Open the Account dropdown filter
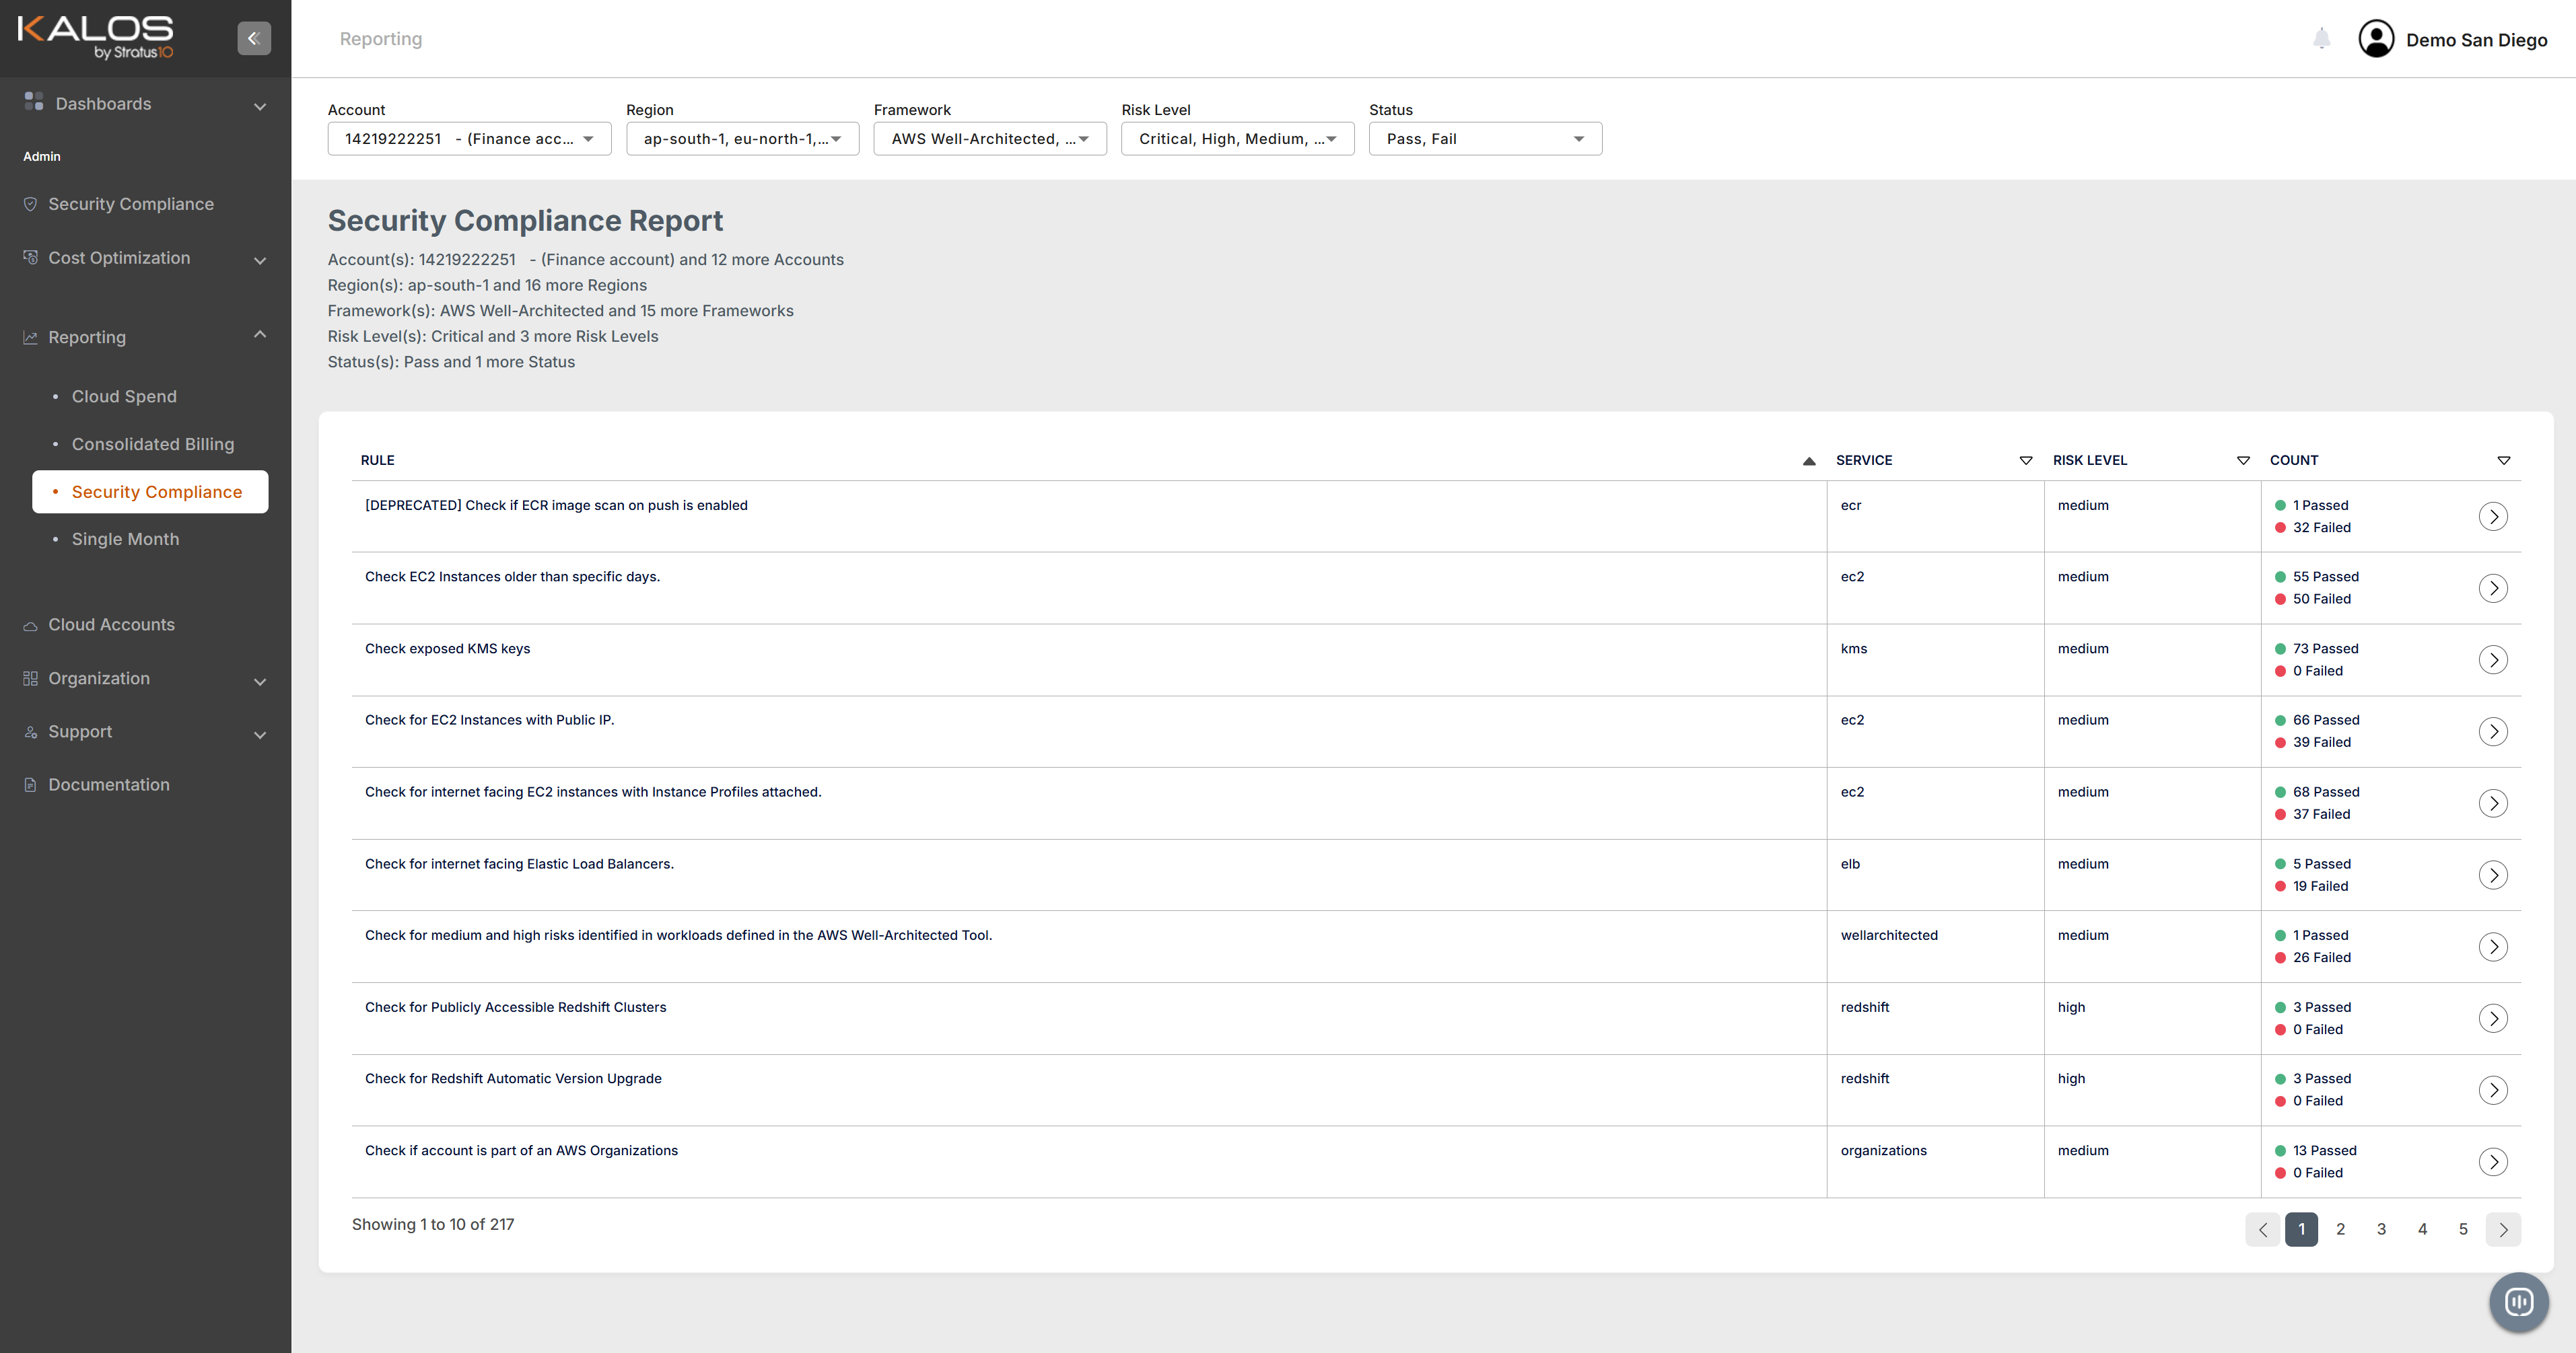The image size is (2576, 1353). pos(469,139)
